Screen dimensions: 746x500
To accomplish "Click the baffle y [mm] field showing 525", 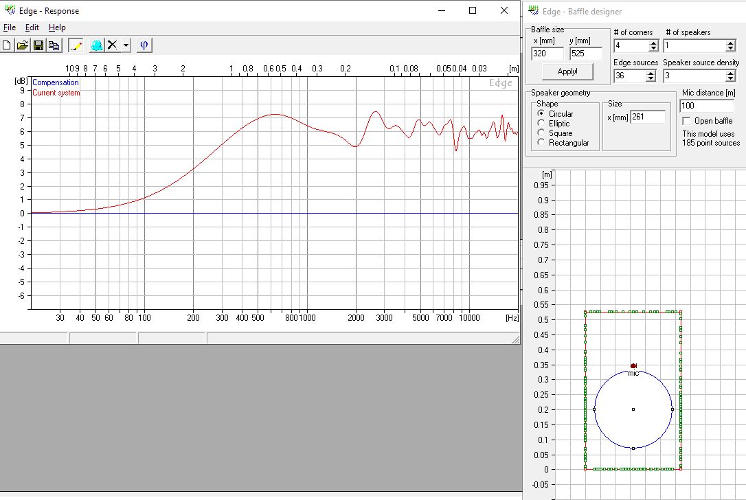I will (586, 54).
